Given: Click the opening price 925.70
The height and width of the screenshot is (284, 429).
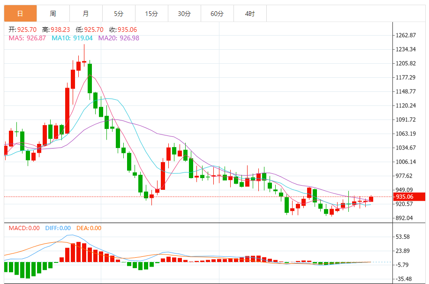Looking at the screenshot, I should (x=27, y=30).
